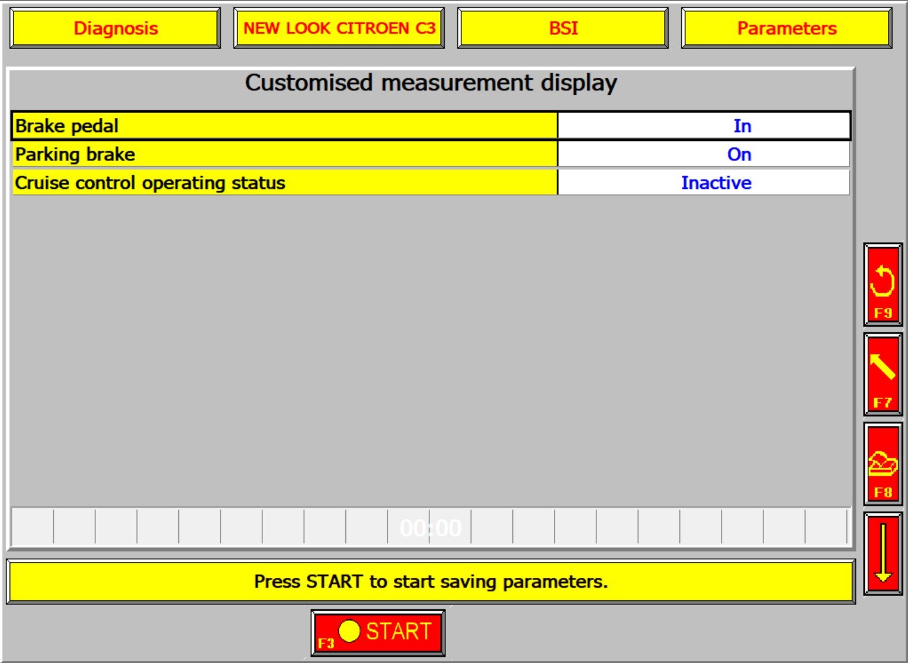
Task: Click the down arrow button
Action: coord(883,553)
